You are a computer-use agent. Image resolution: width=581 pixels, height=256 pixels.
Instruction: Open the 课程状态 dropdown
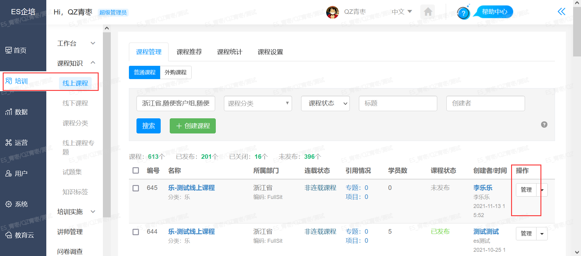click(x=325, y=104)
